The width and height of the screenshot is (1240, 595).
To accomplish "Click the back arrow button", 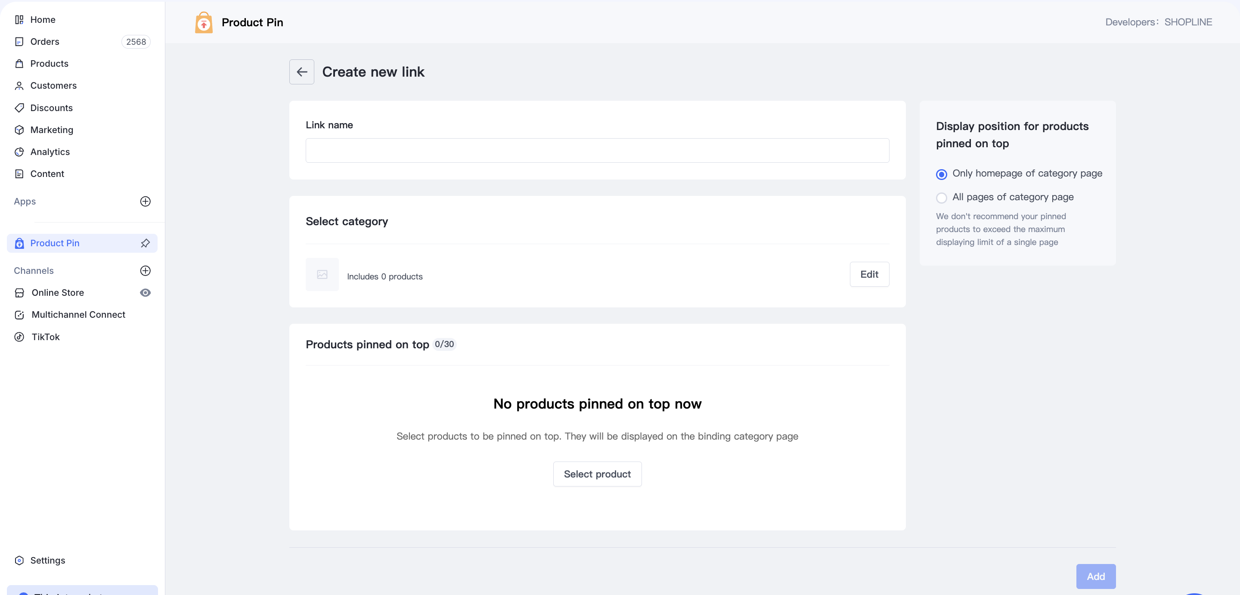I will point(301,72).
